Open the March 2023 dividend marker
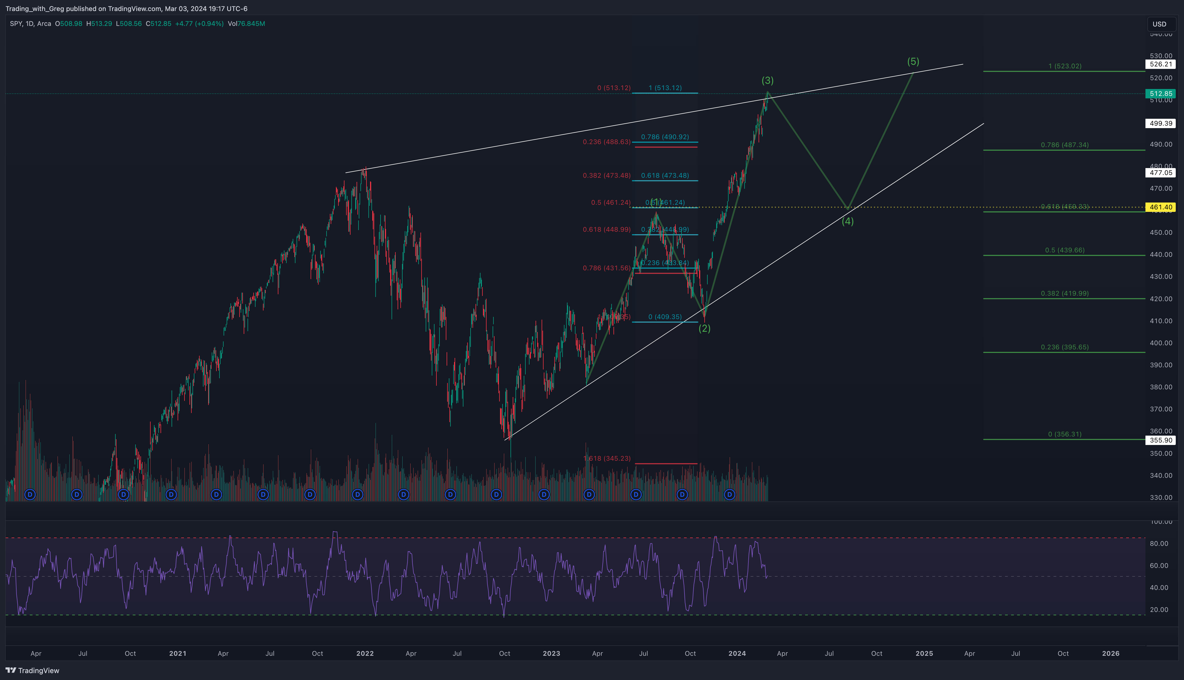Viewport: 1184px width, 680px height. [x=590, y=494]
